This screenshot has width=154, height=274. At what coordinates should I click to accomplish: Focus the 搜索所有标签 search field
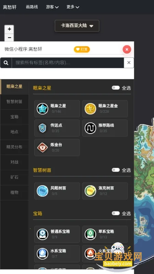tap(68, 63)
